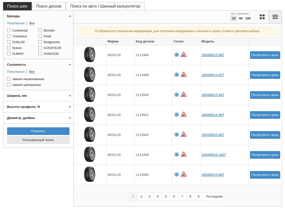Check the GOODYEAR brand checkbox

tap(40, 48)
